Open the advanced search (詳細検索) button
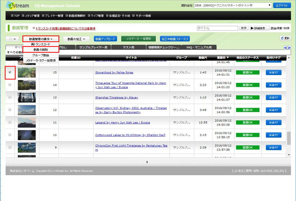The image size is (296, 201). click(259, 28)
